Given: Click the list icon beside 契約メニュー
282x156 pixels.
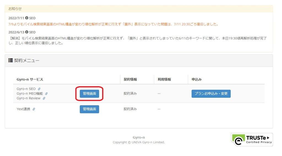Looking at the screenshot, I should coord(10,60).
